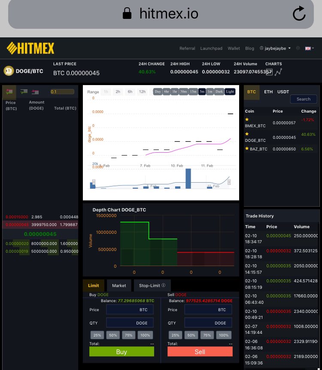The height and width of the screenshot is (370, 322).
Task: Open the Stop-Limit order tab
Action: [152, 285]
